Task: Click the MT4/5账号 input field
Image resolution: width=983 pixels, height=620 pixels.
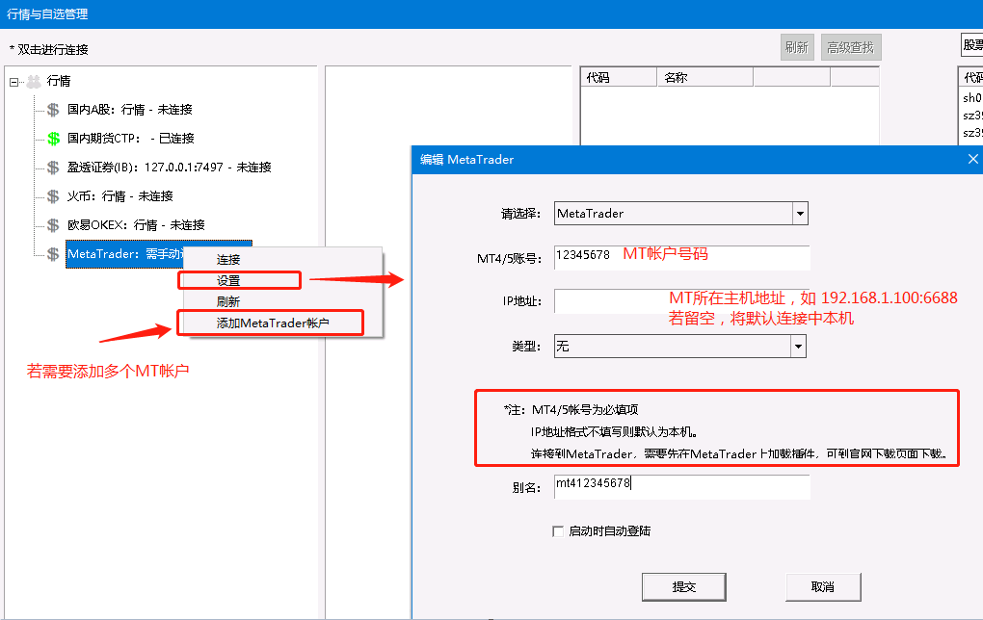Action: 682,257
